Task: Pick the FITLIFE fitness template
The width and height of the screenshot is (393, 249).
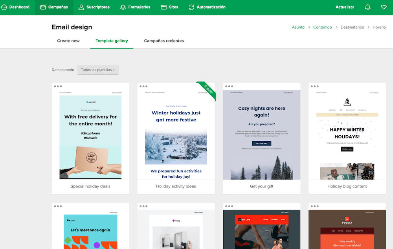Action: click(x=262, y=226)
